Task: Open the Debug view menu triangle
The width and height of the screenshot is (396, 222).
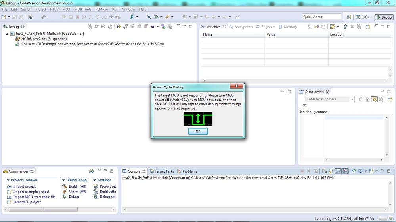Action: click(178, 26)
